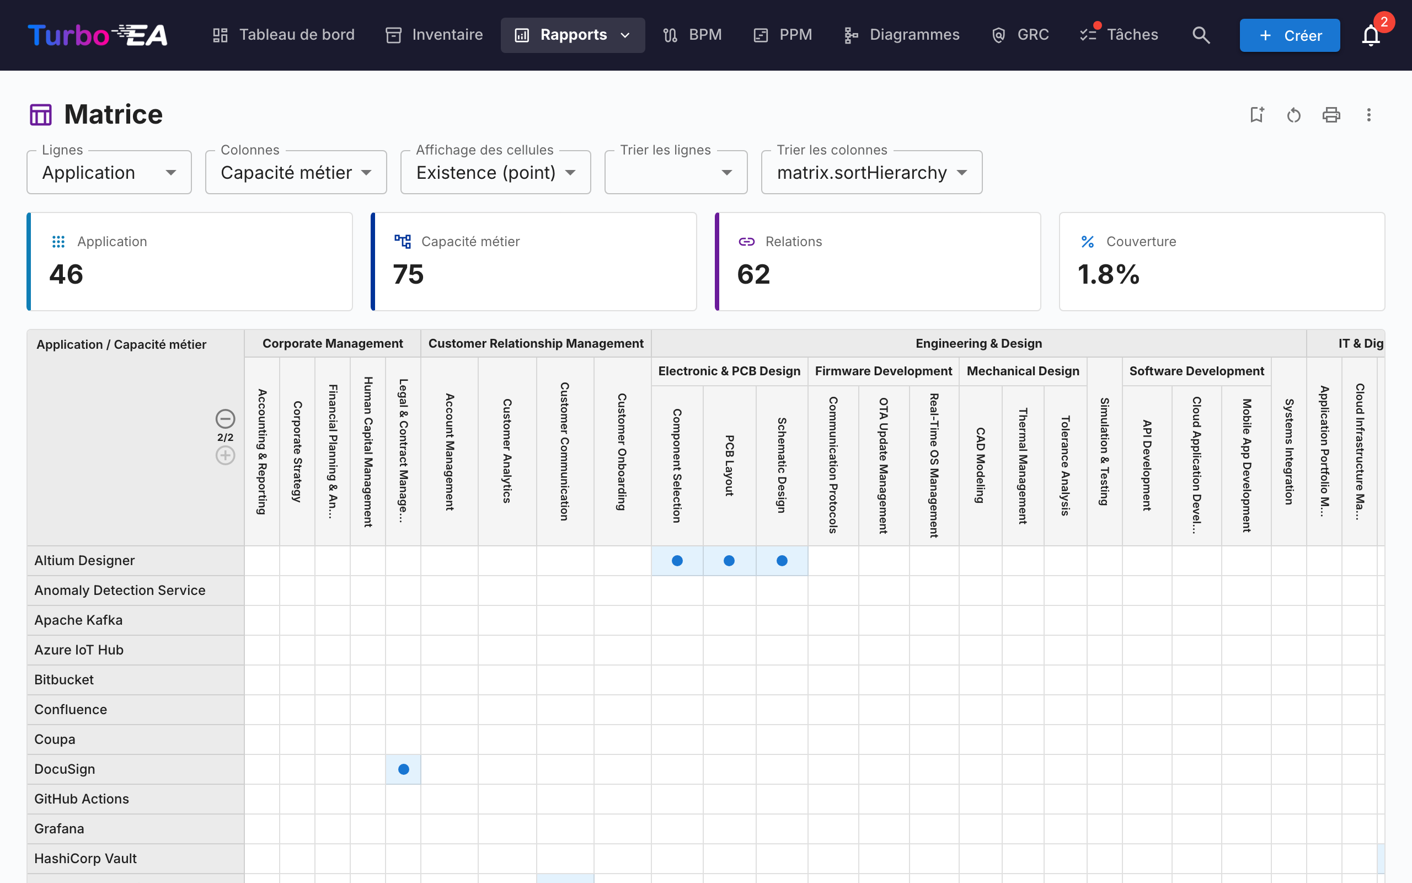
Task: Click the Electronic & PCB Design subheader
Action: coord(729,371)
